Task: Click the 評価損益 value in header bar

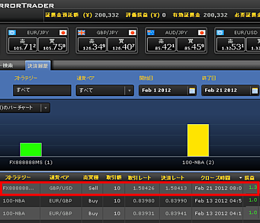Action: click(x=164, y=15)
